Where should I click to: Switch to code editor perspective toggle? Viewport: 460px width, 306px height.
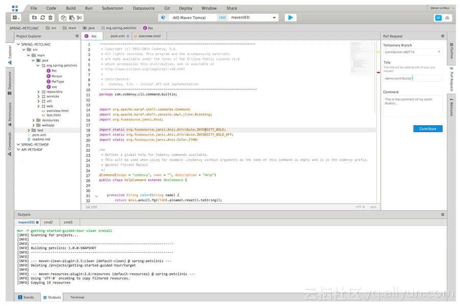click(438, 18)
